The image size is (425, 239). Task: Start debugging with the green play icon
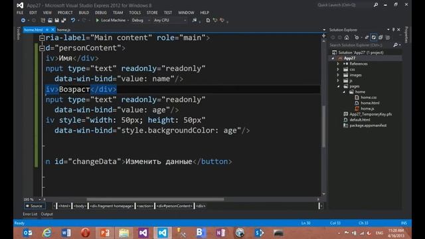tap(98, 21)
